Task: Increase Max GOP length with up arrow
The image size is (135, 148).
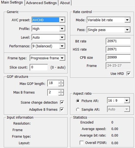Action: [x=61, y=82]
